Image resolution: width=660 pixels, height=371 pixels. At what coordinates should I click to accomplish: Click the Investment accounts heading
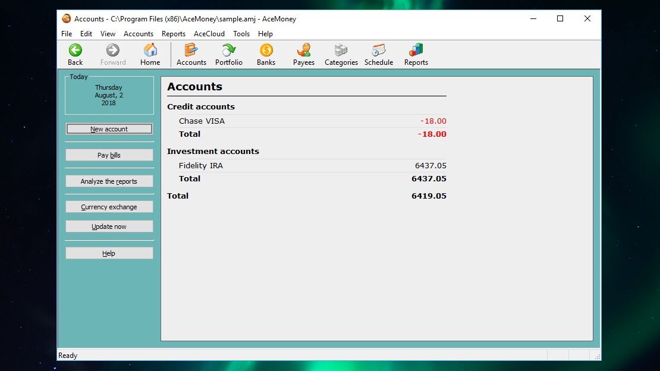click(213, 151)
